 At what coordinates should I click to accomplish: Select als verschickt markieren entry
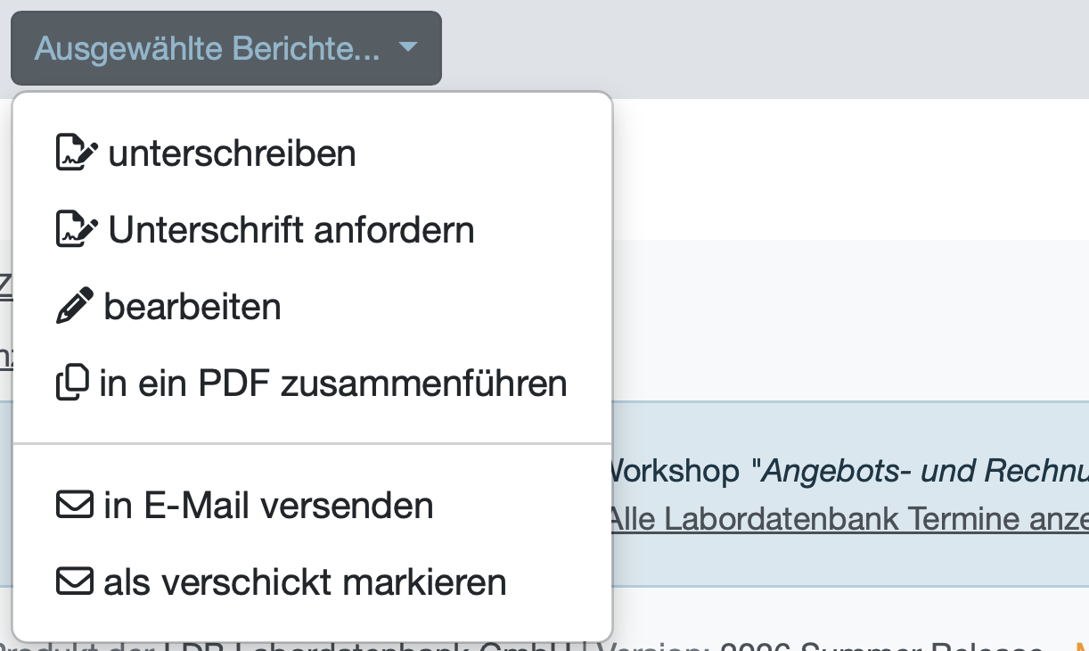(313, 582)
